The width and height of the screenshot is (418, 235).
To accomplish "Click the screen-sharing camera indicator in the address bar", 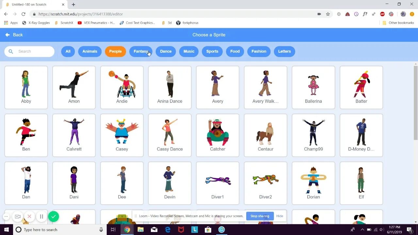I will 319,14.
